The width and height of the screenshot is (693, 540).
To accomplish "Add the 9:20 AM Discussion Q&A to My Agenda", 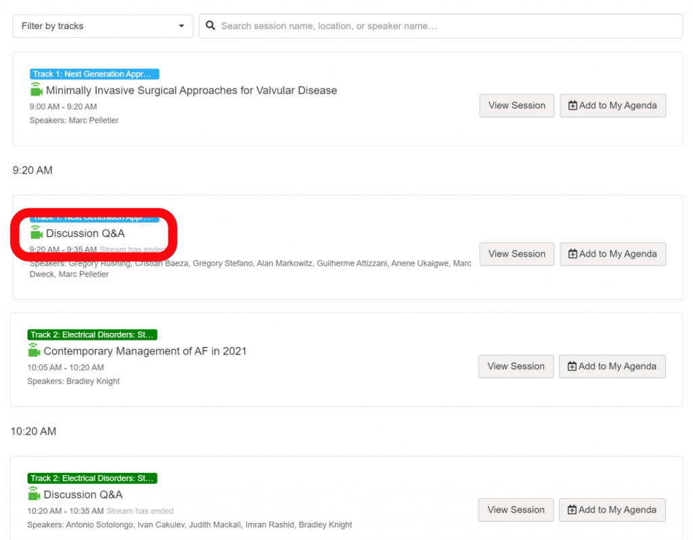I will pyautogui.click(x=612, y=254).
